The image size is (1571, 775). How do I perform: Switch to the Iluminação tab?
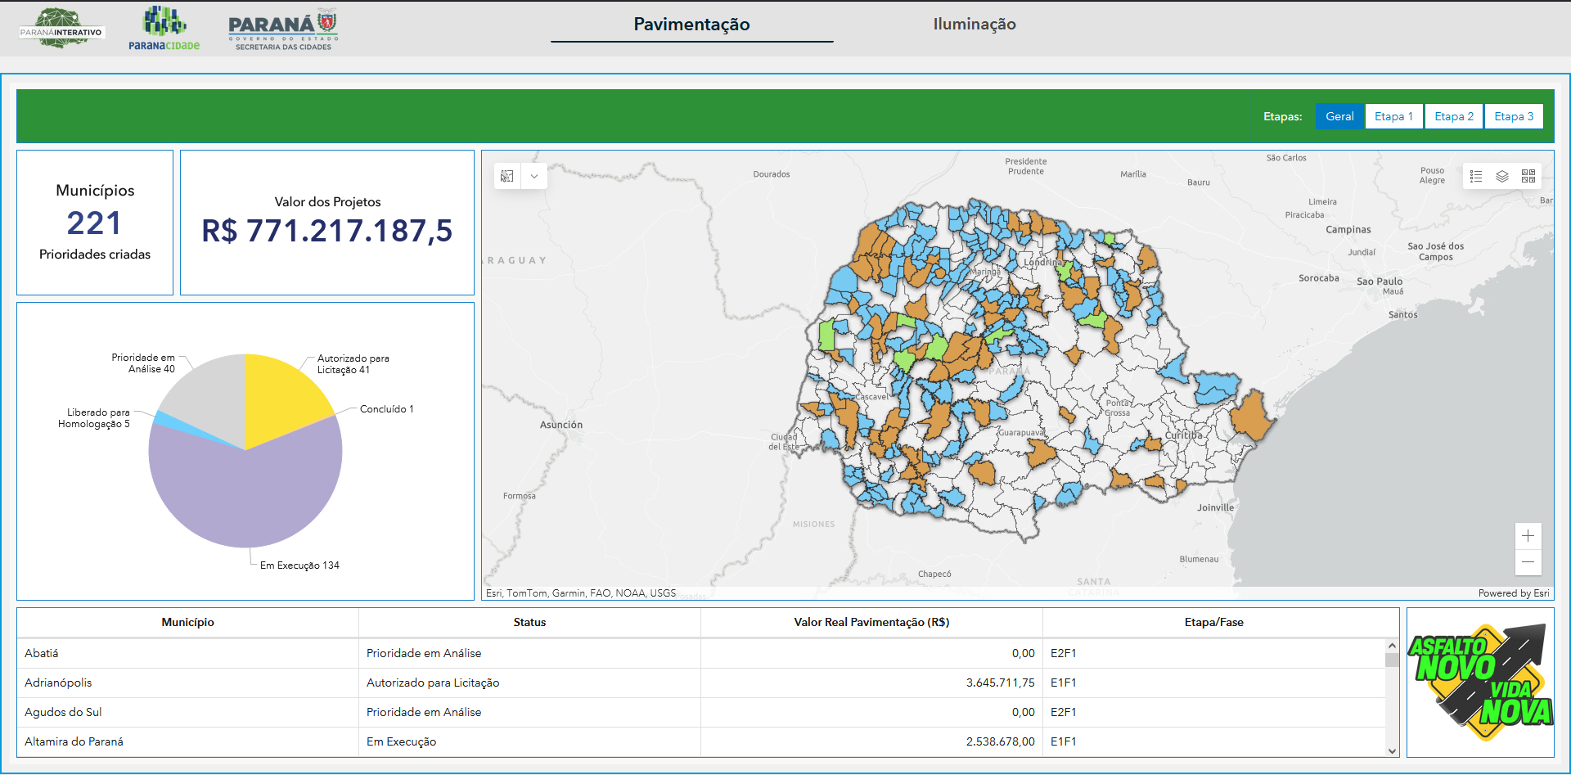pos(974,25)
